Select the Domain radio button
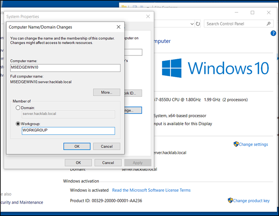279x216 pixels. coord(18,108)
